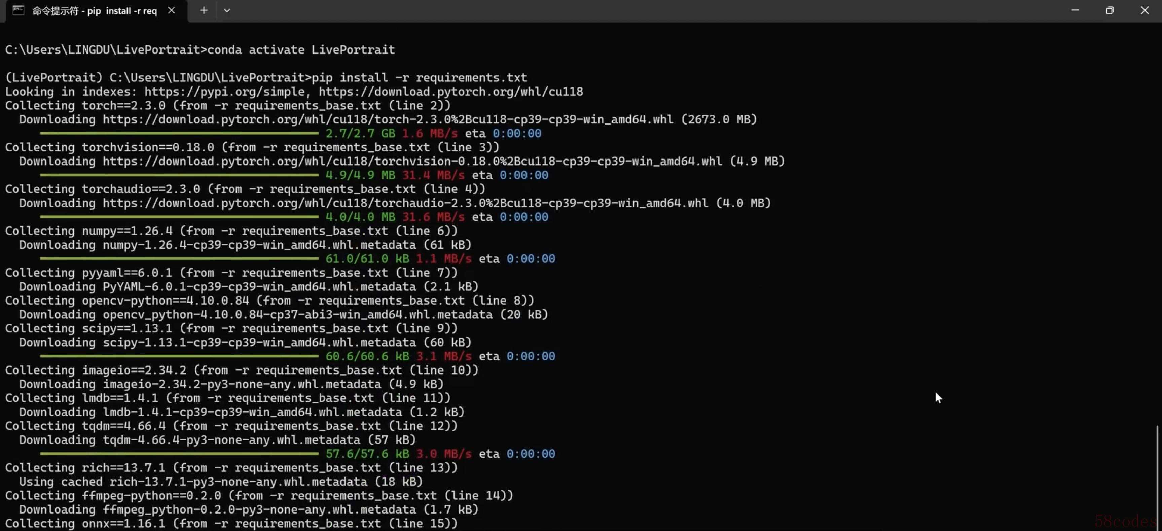Click the tqdm-4.66.4 metadata download line

[217, 440]
